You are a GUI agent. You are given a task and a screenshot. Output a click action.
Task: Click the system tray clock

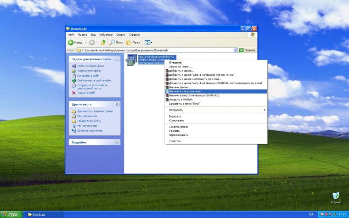click(342, 215)
